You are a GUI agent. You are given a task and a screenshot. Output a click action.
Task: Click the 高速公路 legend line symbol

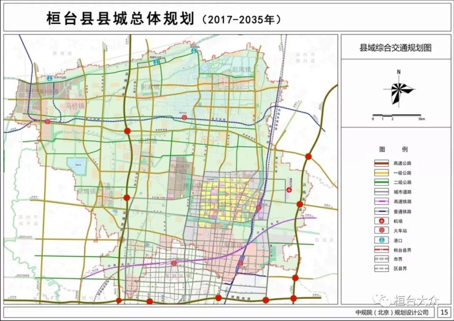point(382,163)
